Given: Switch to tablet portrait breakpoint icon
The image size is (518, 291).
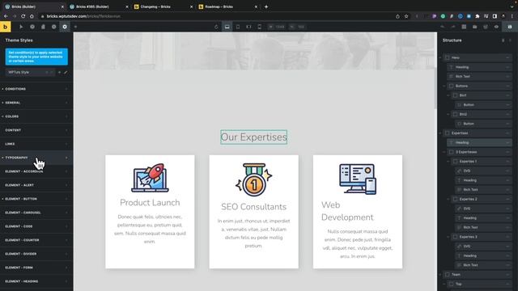Looking at the screenshot, I should (x=238, y=27).
